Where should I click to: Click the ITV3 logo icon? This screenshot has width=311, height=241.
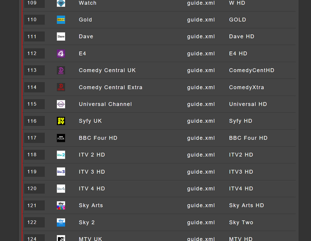(x=61, y=172)
